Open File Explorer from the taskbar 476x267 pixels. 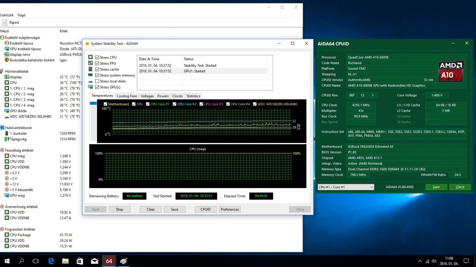[65, 261]
